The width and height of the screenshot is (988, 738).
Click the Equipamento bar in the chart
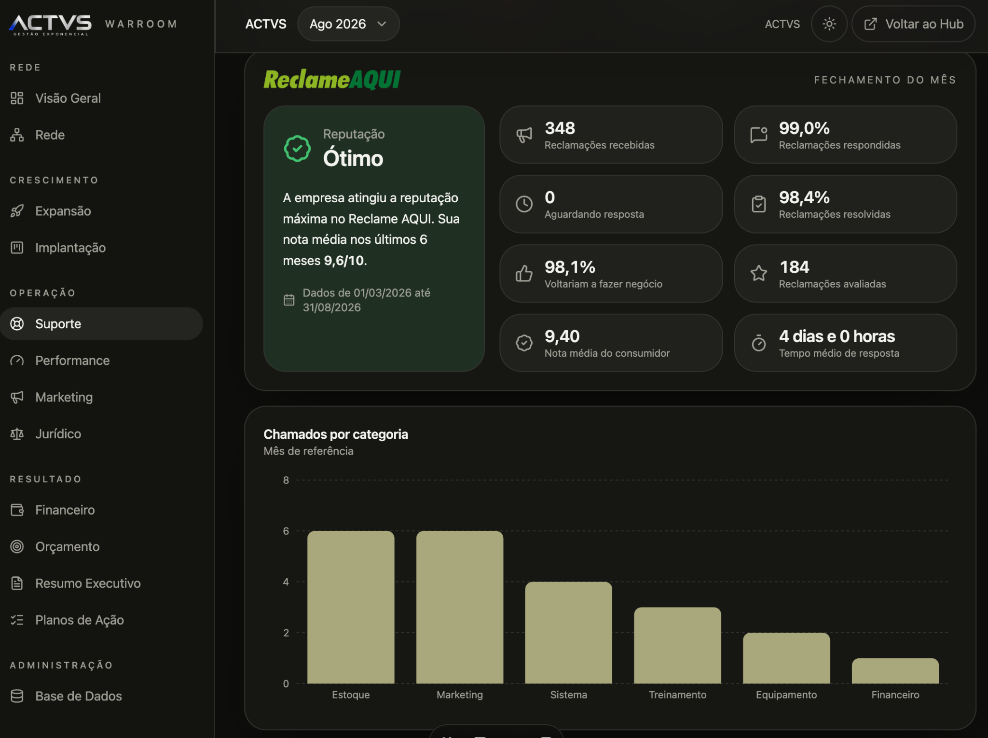[786, 658]
